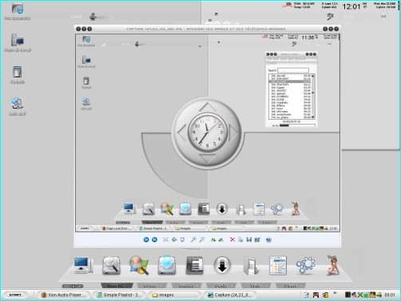Go to next image in viewer toolbar
The image size is (401, 301).
(x=154, y=240)
